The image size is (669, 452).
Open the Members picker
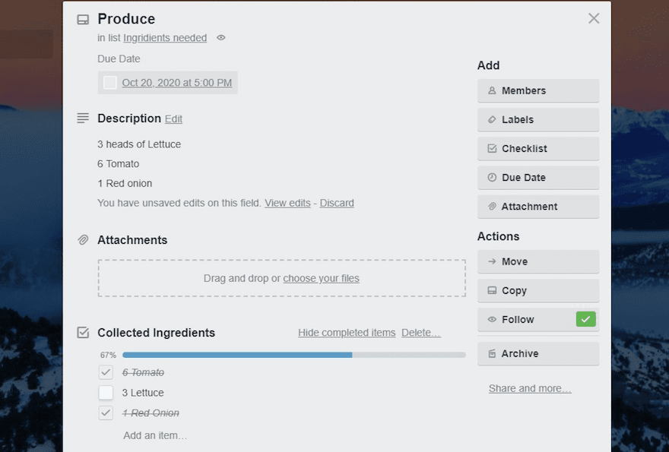point(537,91)
